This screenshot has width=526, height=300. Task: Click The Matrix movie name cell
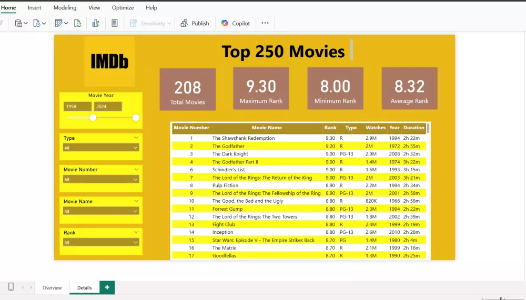(x=224, y=248)
